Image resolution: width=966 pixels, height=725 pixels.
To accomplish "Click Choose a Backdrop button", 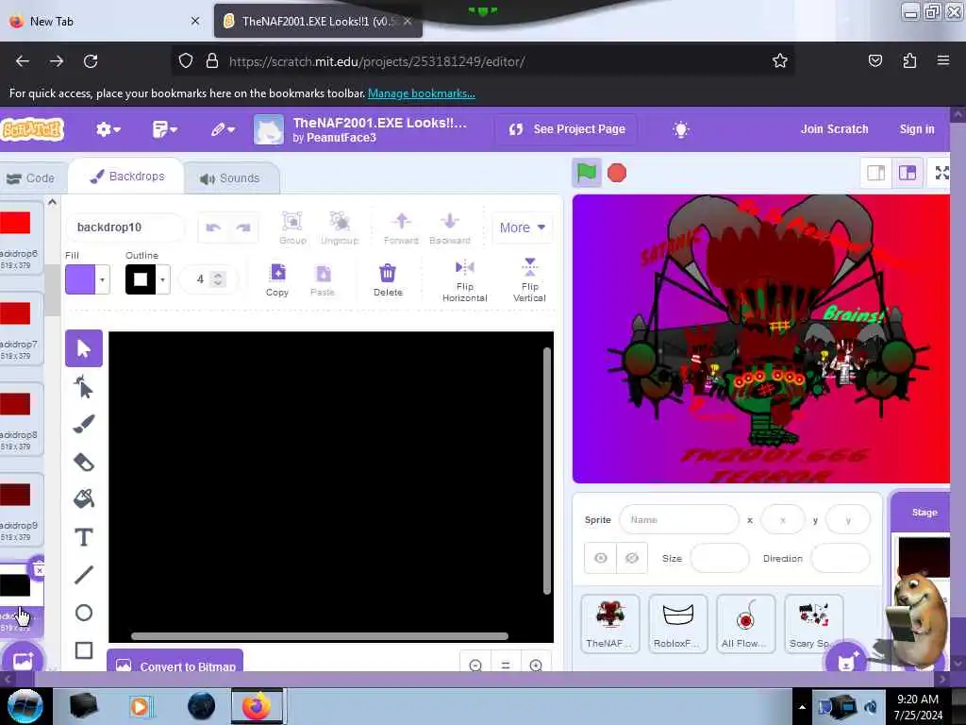I will (x=23, y=660).
